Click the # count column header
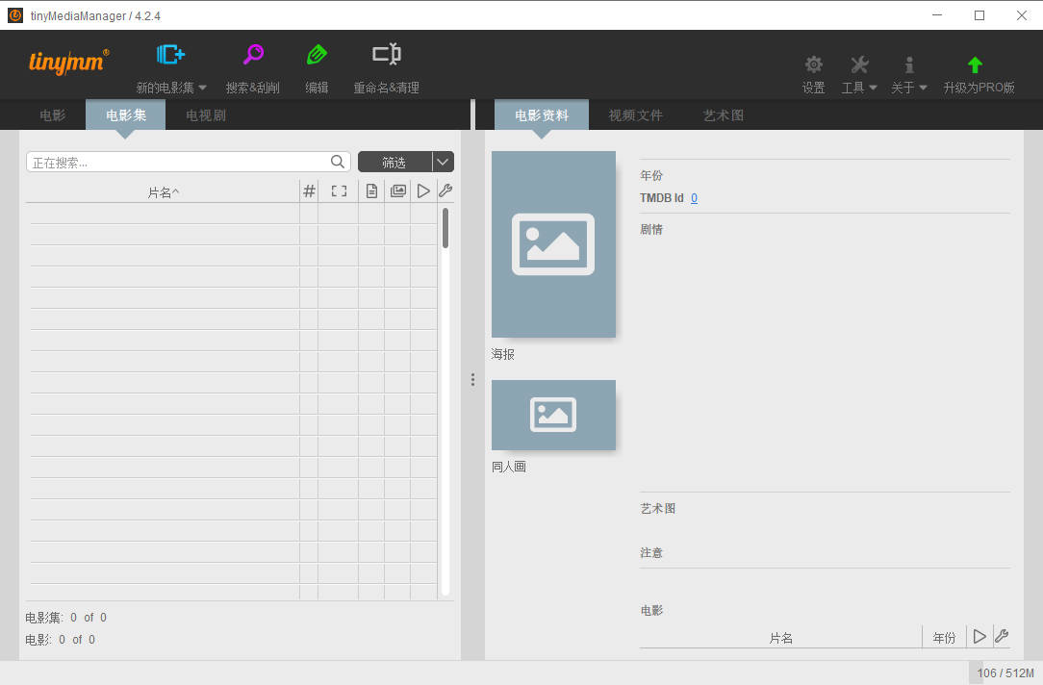This screenshot has width=1043, height=685. 309,191
